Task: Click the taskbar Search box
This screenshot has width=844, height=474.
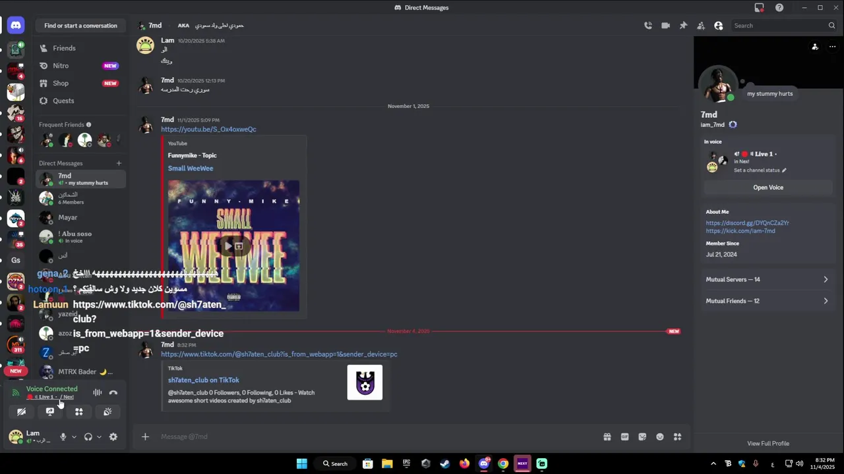Action: (335, 463)
